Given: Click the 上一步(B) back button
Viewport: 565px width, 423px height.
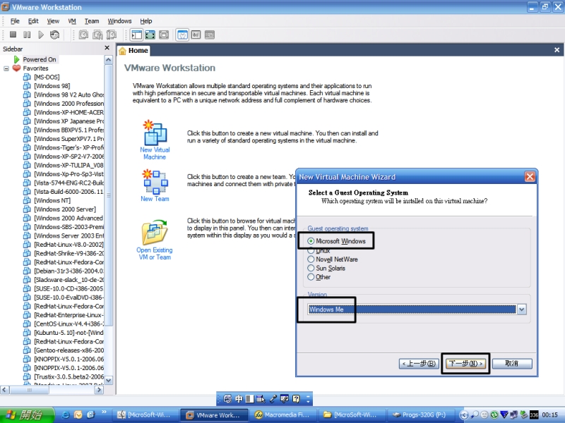Looking at the screenshot, I should pyautogui.click(x=419, y=364).
